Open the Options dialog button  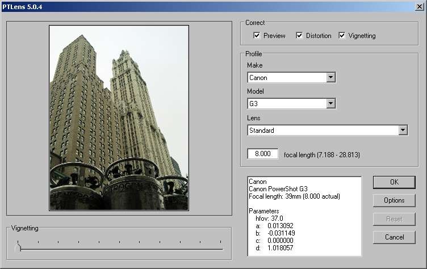[394, 200]
